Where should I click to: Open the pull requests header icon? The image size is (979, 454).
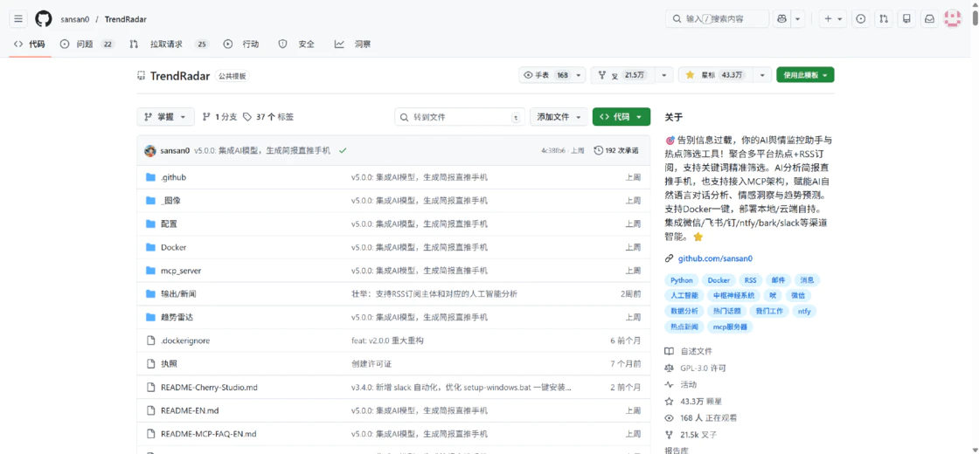[x=884, y=18]
